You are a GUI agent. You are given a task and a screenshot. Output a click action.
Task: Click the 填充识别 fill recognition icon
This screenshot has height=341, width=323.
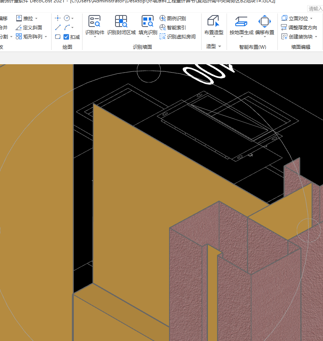[x=148, y=21]
